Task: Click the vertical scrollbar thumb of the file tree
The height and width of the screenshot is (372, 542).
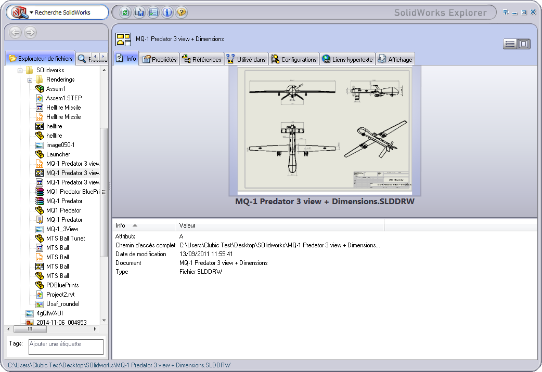Action: pyautogui.click(x=104, y=192)
